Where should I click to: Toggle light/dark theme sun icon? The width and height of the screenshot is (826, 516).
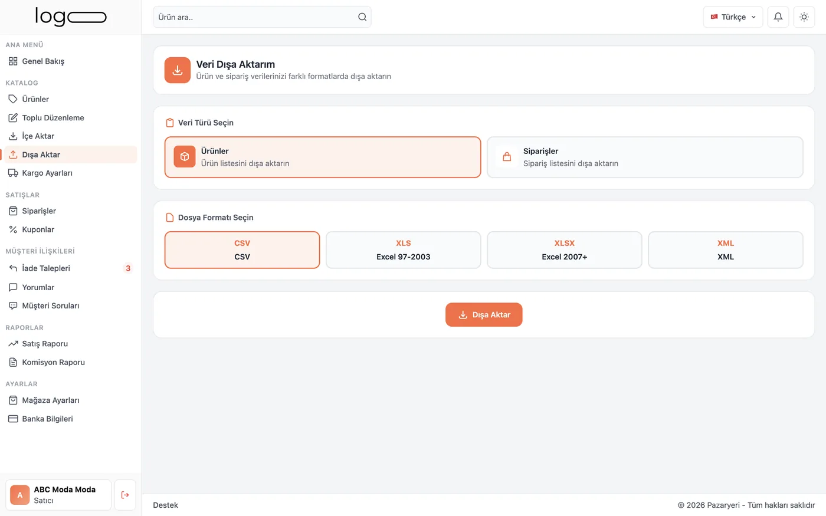(804, 17)
